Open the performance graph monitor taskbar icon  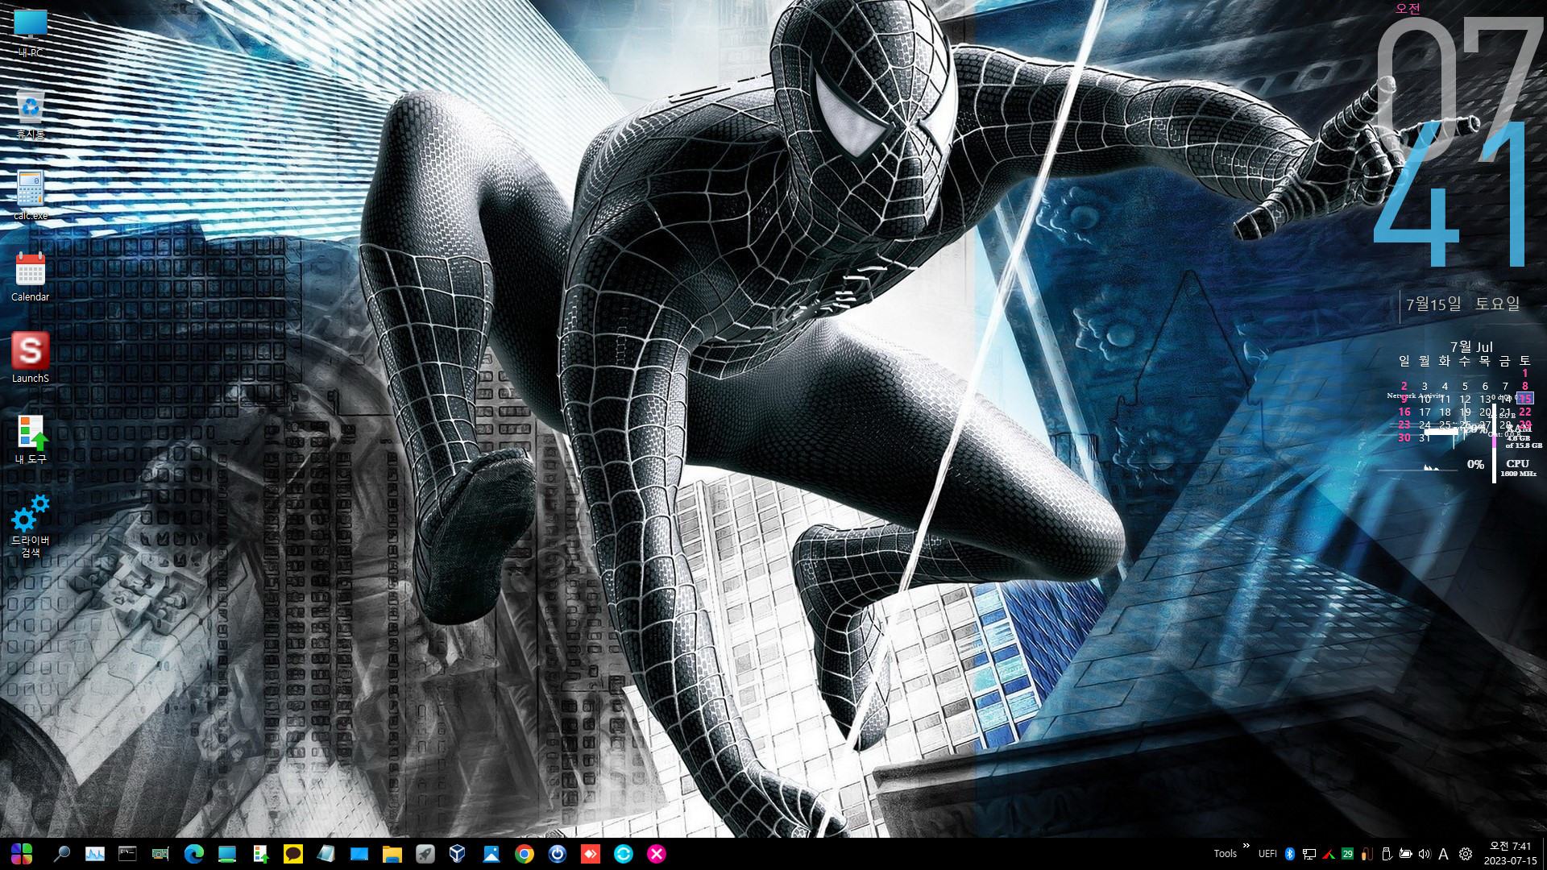point(95,854)
